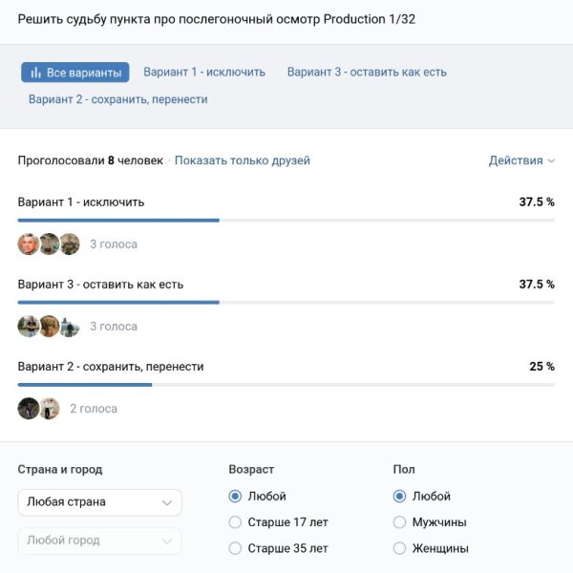
Task: Switch to "Вариант 1 - исключить" tab
Action: pos(204,72)
